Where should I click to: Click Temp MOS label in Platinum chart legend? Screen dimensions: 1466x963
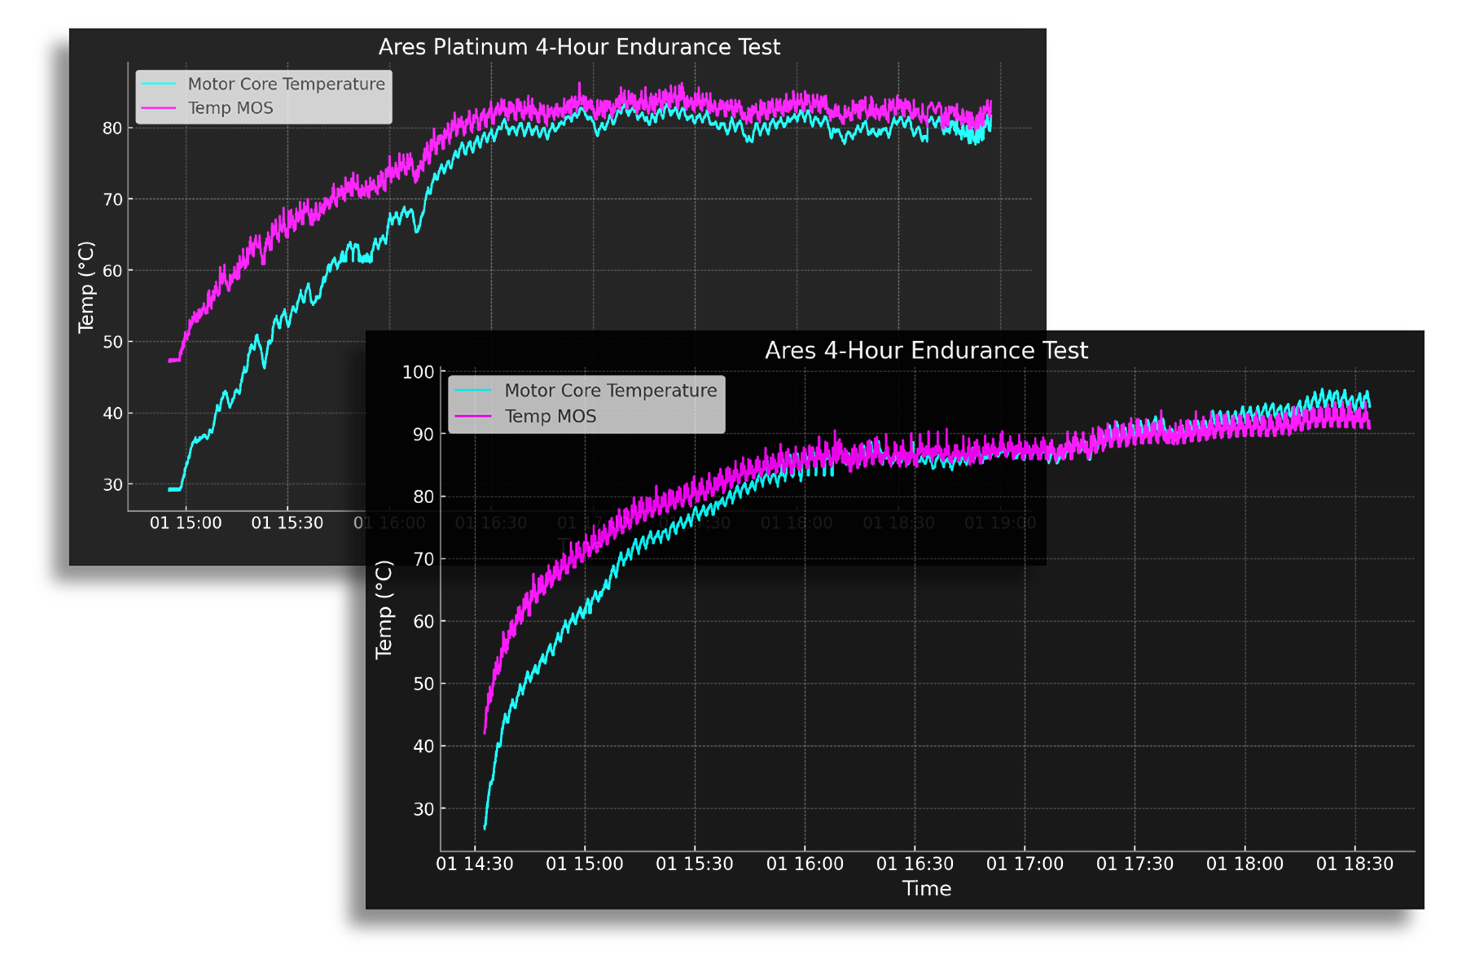point(230,108)
